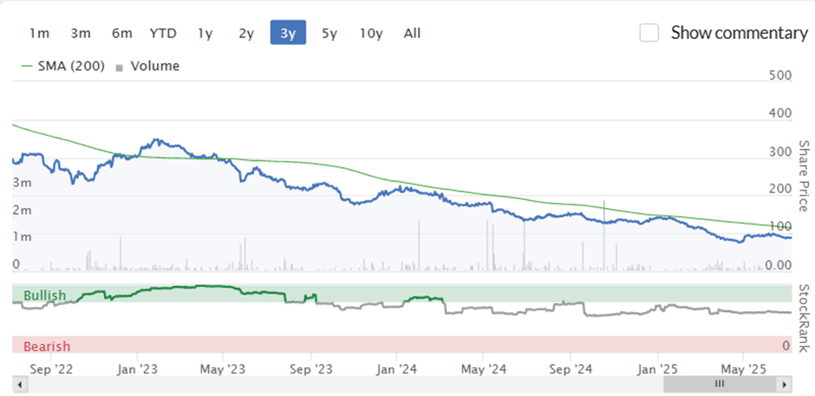Click the 300 price axis label
The width and height of the screenshot is (815, 396).
(780, 152)
